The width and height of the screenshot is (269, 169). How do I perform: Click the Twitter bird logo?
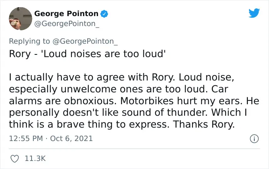click(254, 13)
